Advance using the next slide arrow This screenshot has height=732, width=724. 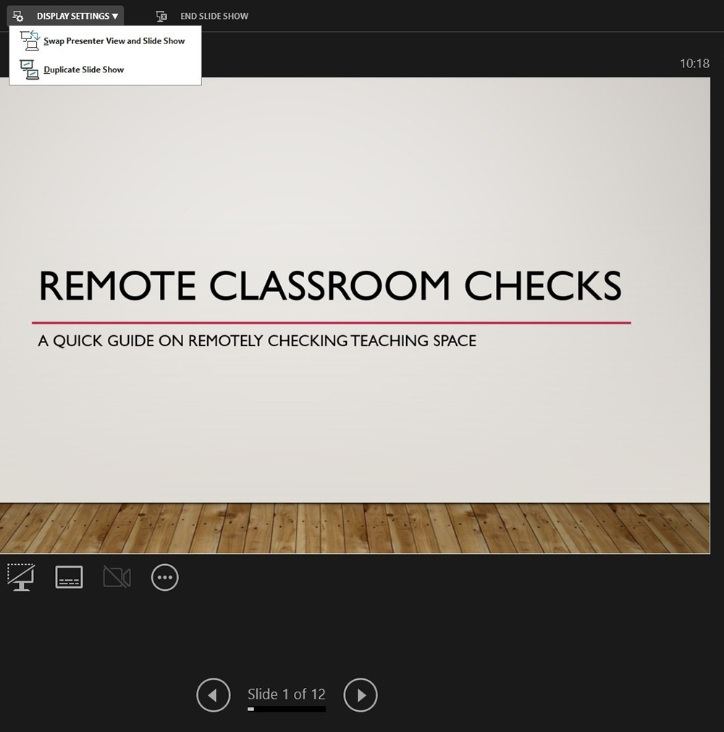point(360,695)
